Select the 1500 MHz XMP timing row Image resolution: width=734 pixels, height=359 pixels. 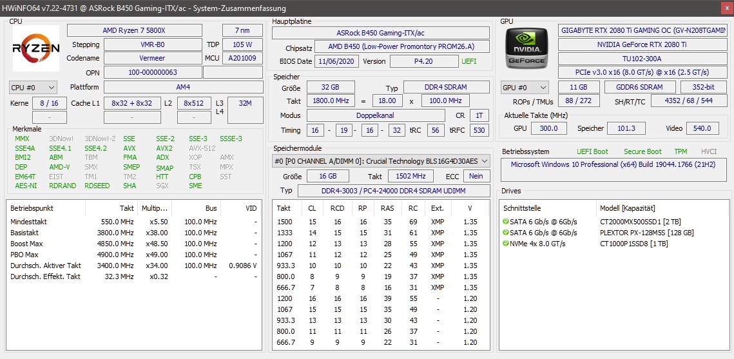(x=381, y=221)
